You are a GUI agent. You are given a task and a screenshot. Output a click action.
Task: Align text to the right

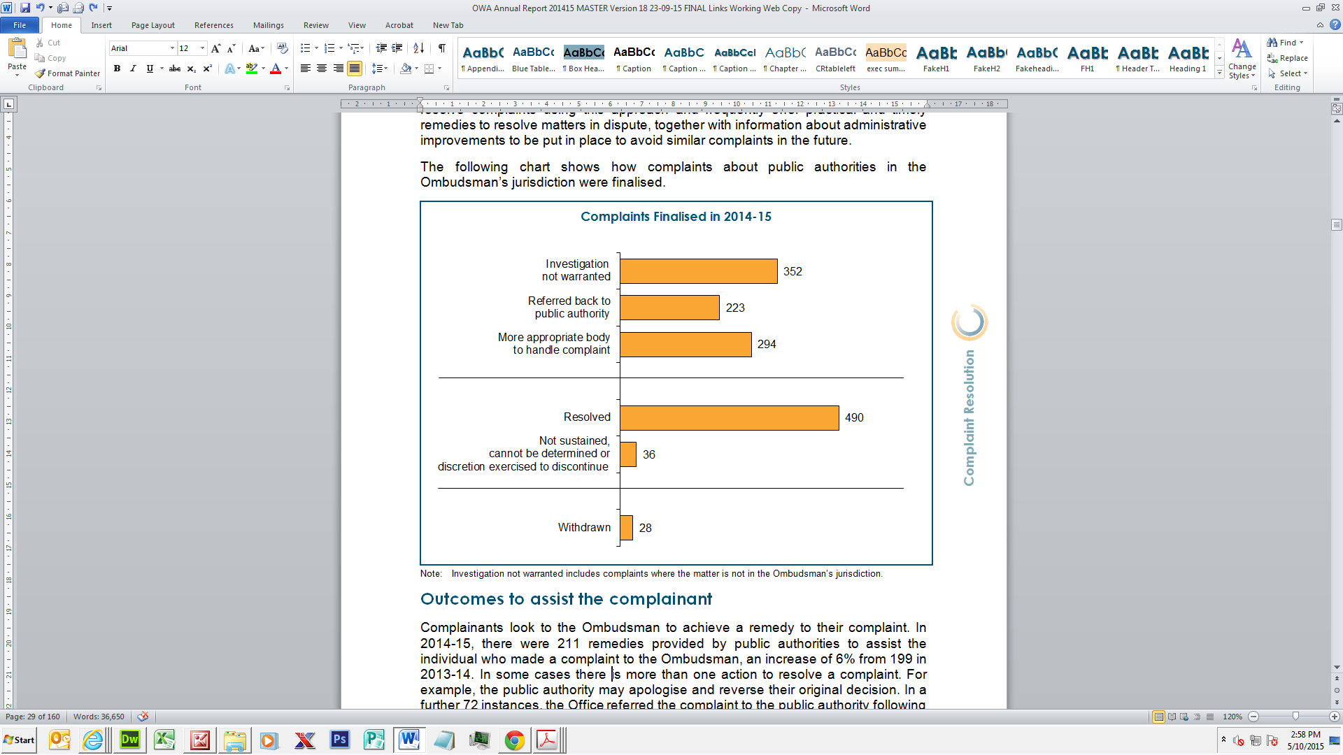pos(339,69)
